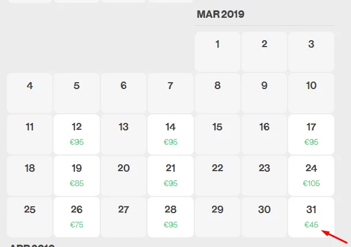Click the March 13 cell
The height and width of the screenshot is (247, 351).
(123, 134)
